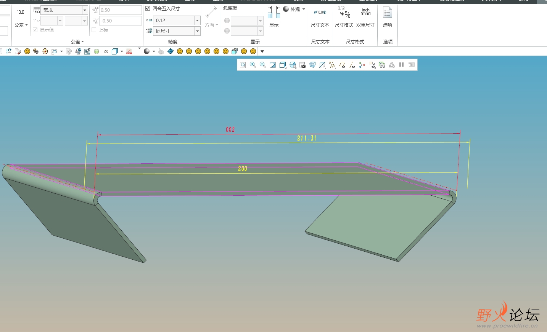Click the green sphere icon
The width and height of the screenshot is (547, 332).
[97, 51]
